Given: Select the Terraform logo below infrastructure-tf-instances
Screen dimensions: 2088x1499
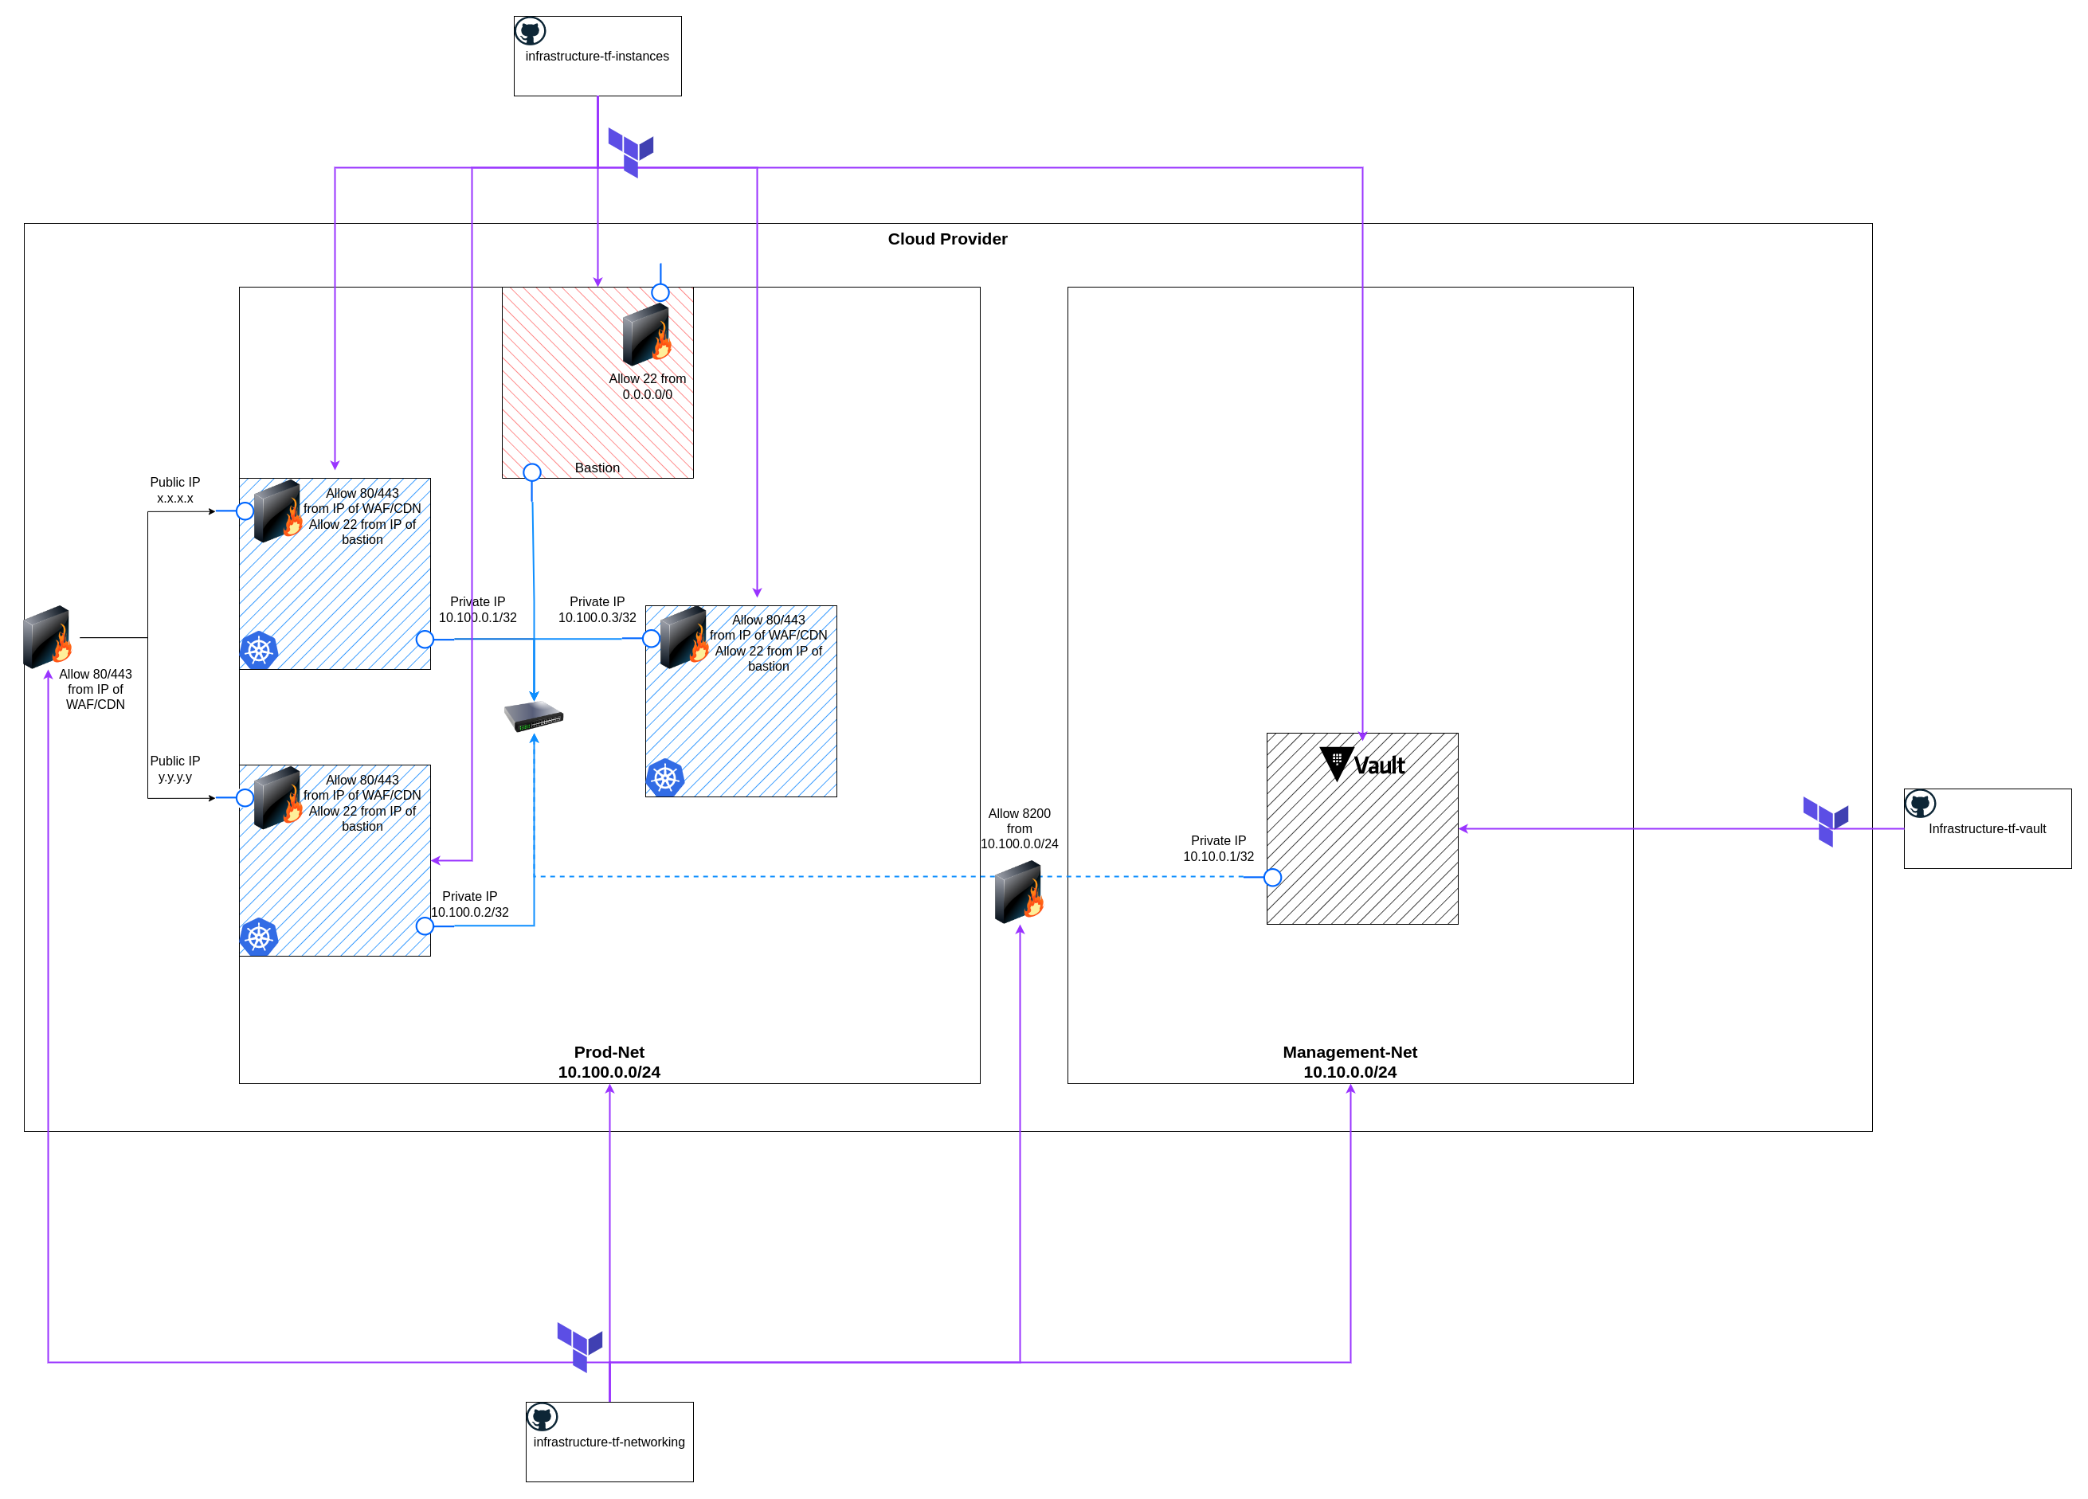Looking at the screenshot, I should [631, 153].
